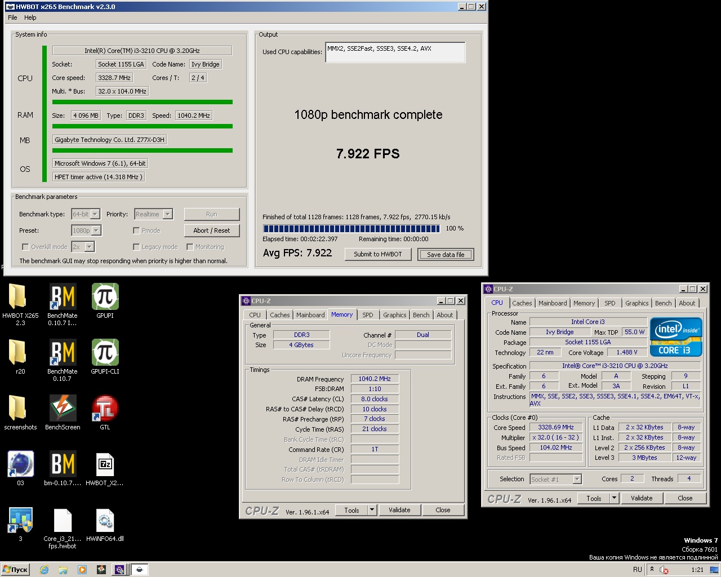Select the 03 desktop shortcut
The height and width of the screenshot is (577, 721).
20,468
